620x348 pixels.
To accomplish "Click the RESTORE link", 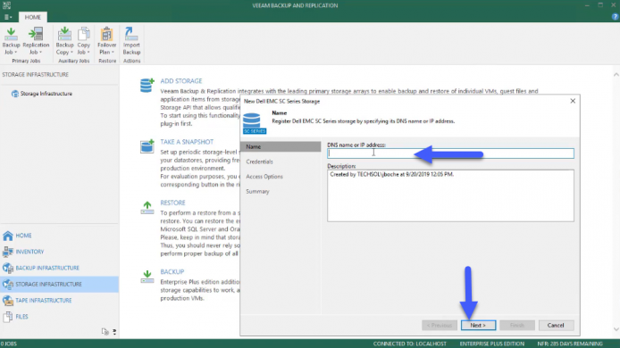I will click(172, 203).
